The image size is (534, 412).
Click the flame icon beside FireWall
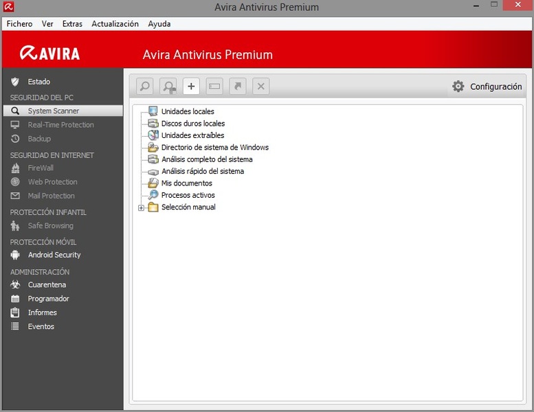pyautogui.click(x=15, y=168)
